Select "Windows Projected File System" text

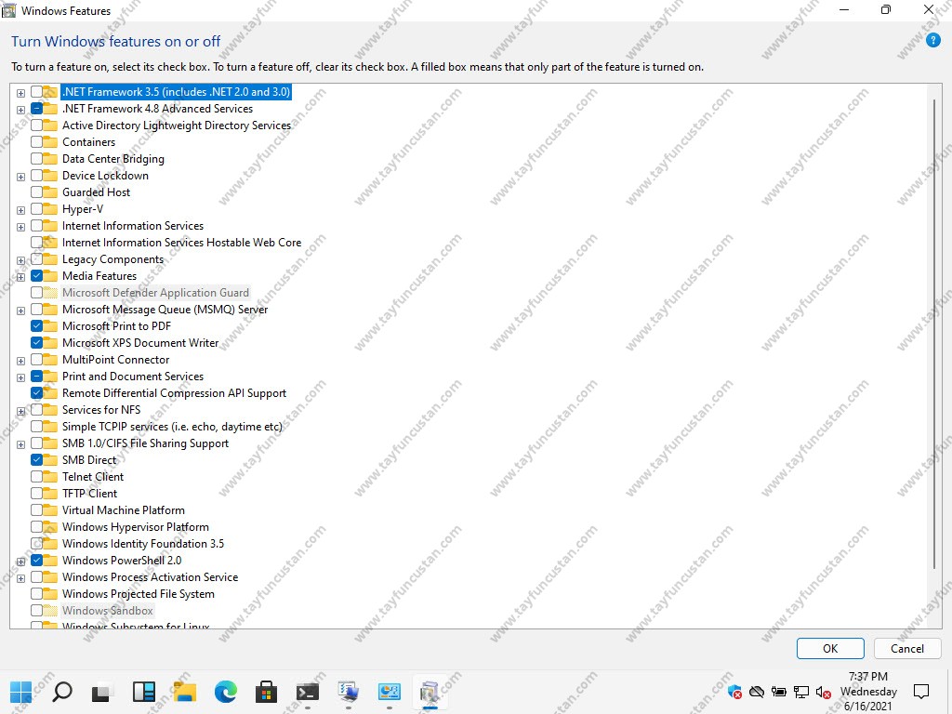click(139, 594)
